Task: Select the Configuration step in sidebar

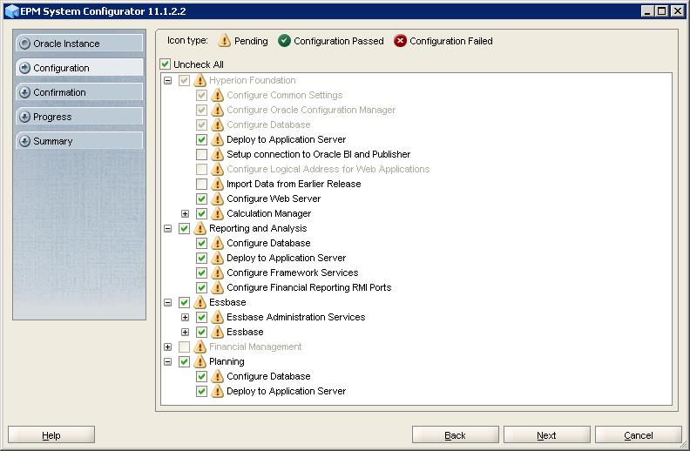Action: 79,68
